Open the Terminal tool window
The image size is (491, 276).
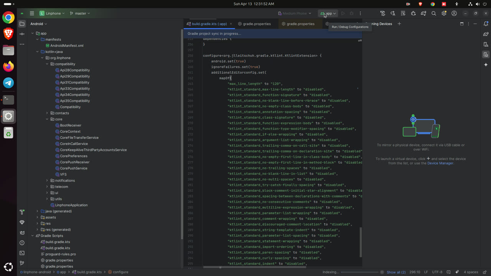[22, 253]
